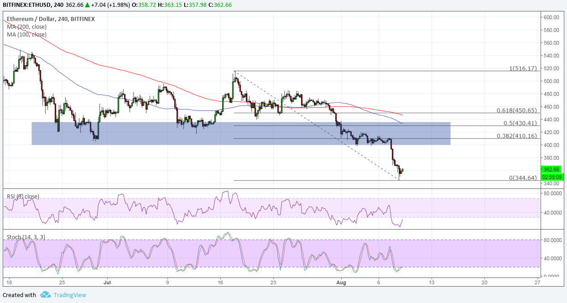567x303 pixels.
Task: Open the TradingView link at bottom
Action: pyautogui.click(x=69, y=295)
